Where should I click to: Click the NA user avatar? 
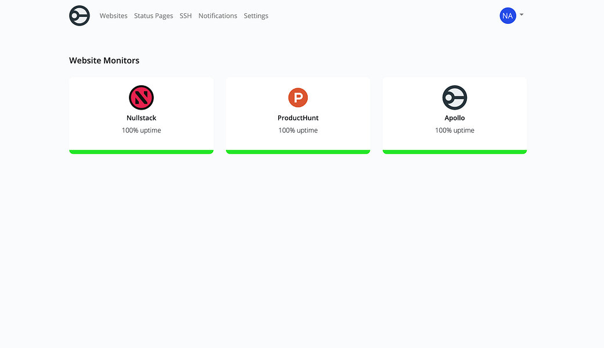[508, 16]
